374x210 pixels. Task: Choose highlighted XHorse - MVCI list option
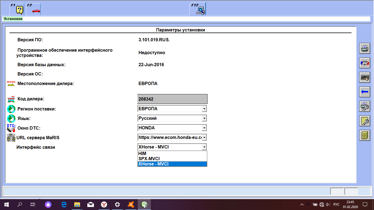[x=172, y=164]
